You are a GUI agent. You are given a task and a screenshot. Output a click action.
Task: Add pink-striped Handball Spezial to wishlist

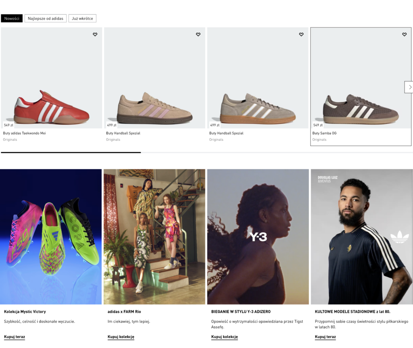(198, 35)
